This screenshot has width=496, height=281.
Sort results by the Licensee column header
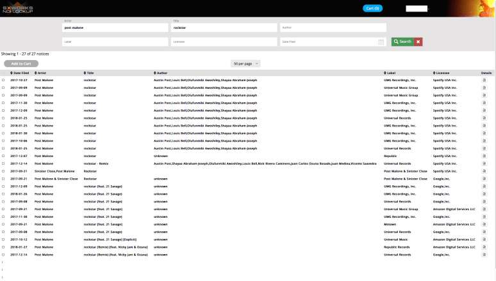click(442, 73)
